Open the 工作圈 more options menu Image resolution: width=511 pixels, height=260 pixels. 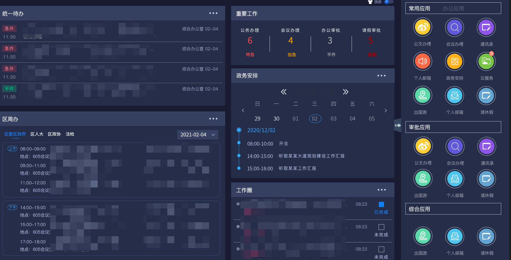coord(382,190)
